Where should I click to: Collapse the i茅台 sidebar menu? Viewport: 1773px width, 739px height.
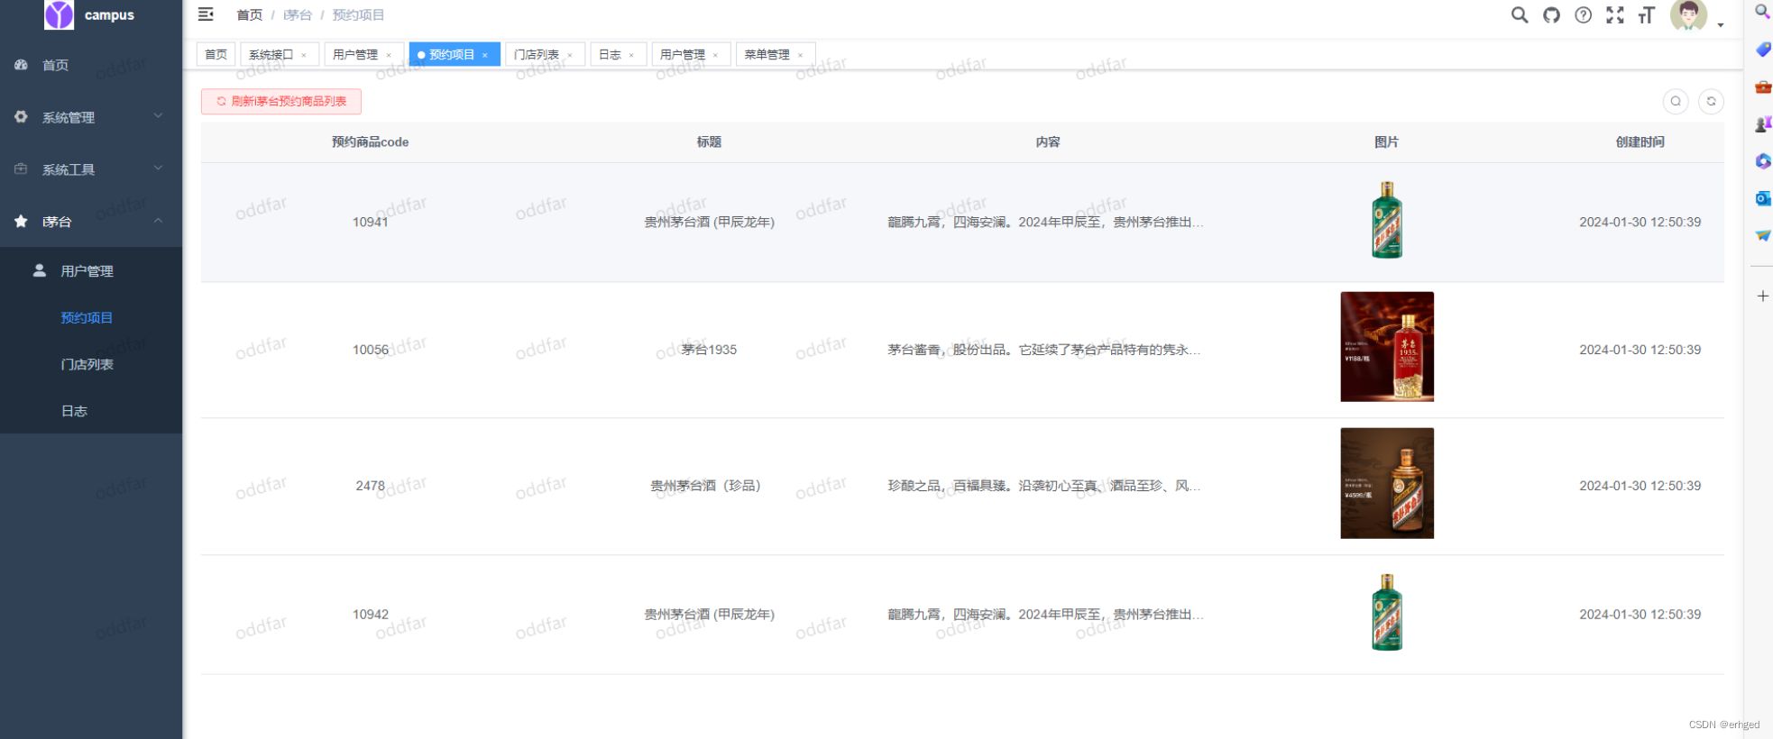click(x=91, y=221)
